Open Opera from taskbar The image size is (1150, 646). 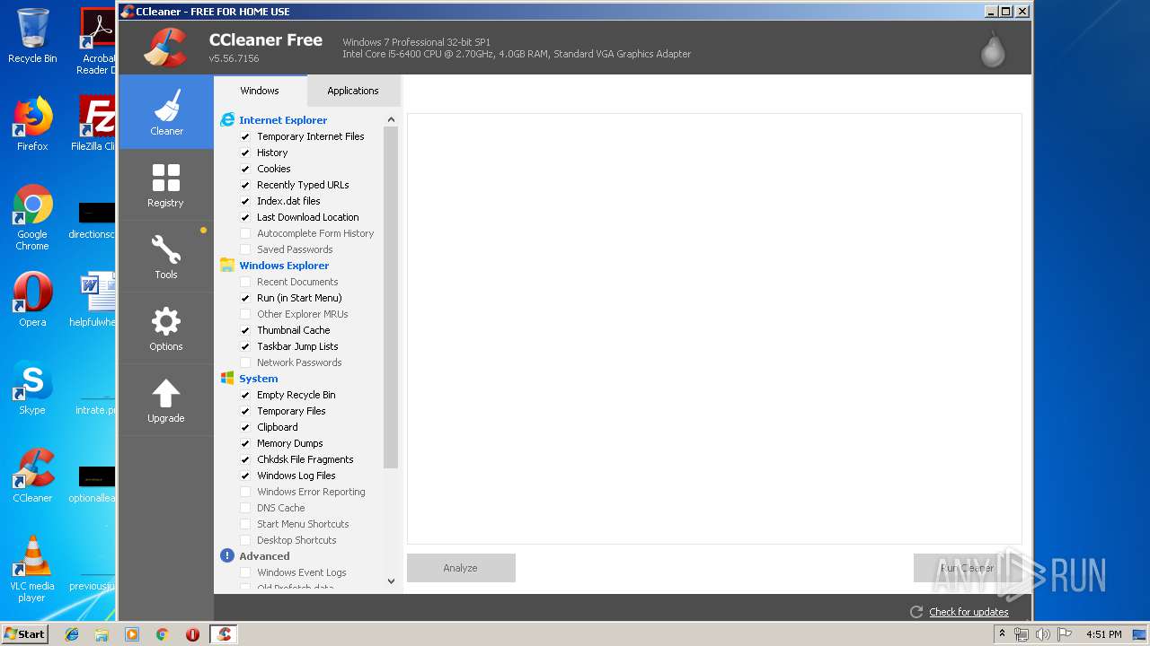(x=192, y=634)
